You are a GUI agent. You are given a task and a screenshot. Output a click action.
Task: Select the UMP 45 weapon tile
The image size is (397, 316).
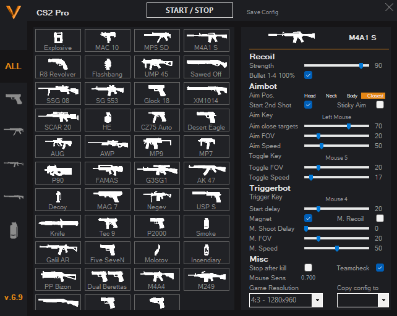pos(156,67)
